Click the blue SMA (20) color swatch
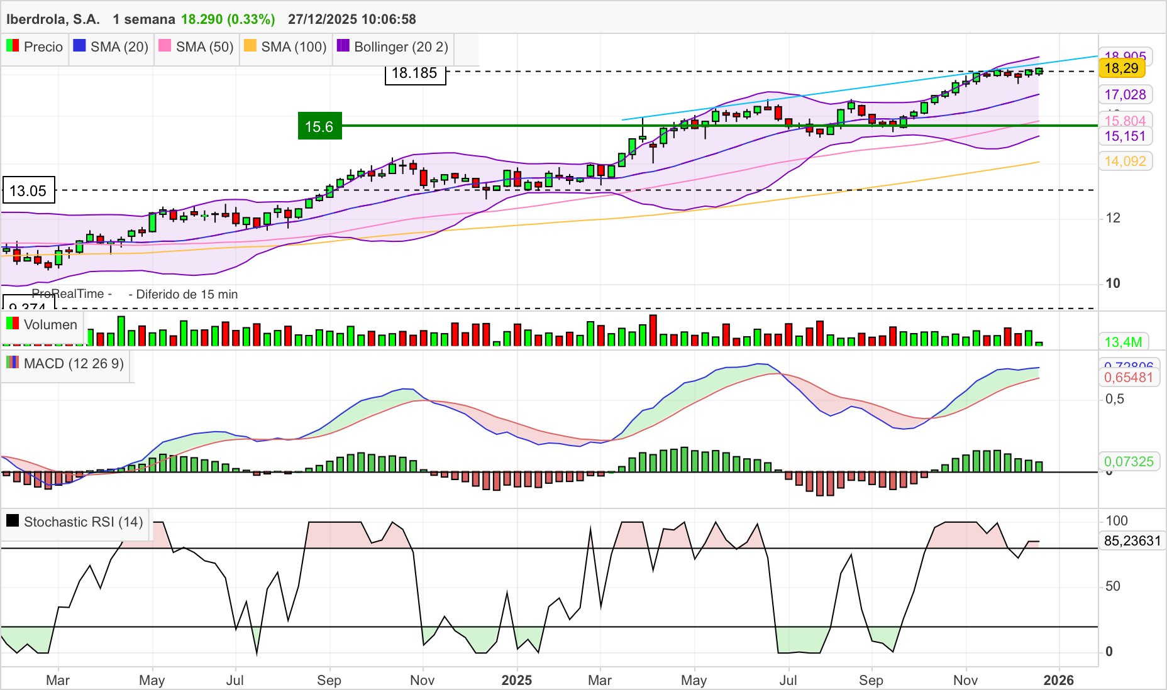Image resolution: width=1167 pixels, height=690 pixels. (79, 46)
